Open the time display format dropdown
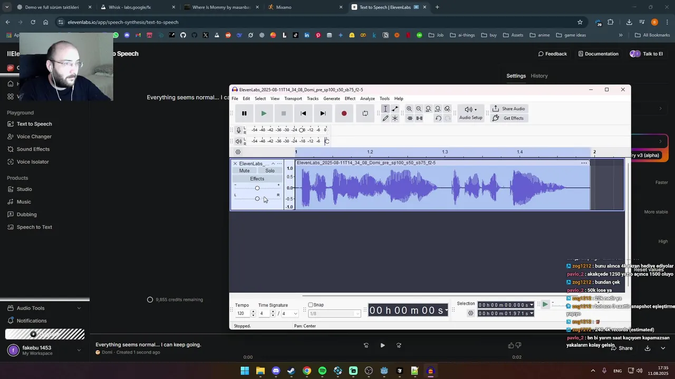675x379 pixels. (446, 310)
